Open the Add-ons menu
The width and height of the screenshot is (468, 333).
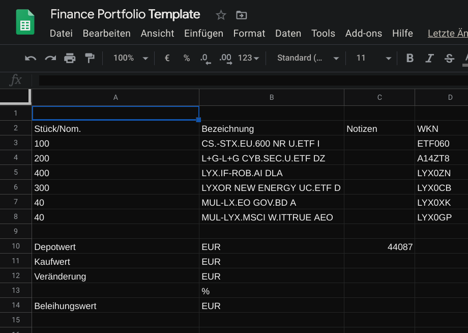coord(364,34)
